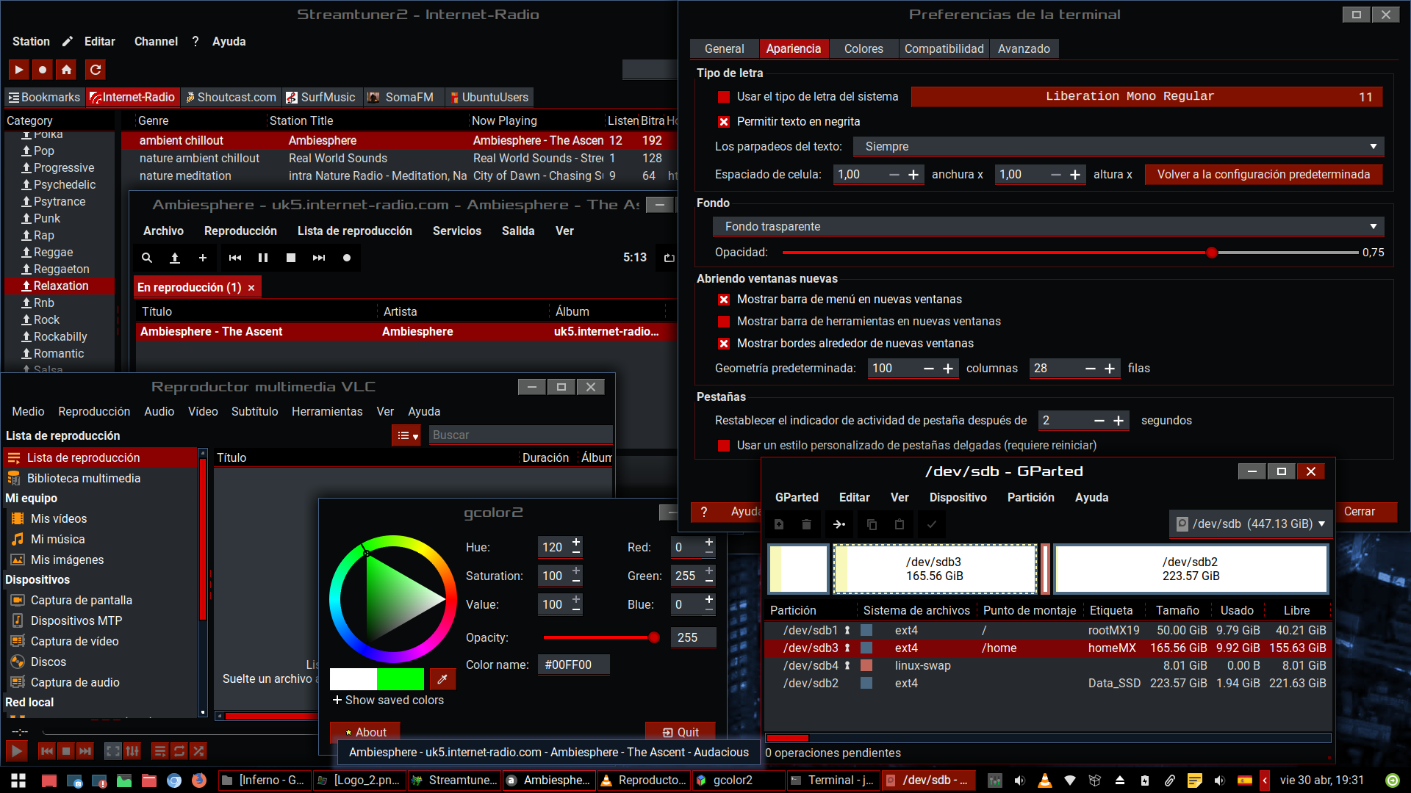The height and width of the screenshot is (793, 1411).
Task: Click the search magnifier in Audacious
Action: click(x=147, y=258)
